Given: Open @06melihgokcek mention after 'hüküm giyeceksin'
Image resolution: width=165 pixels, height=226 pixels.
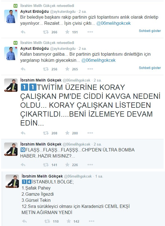Looking at the screenshot, I should coord(98,60).
